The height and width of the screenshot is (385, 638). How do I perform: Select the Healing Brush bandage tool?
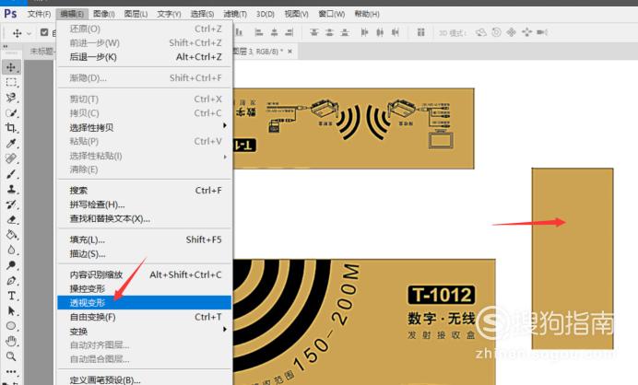[x=11, y=158]
